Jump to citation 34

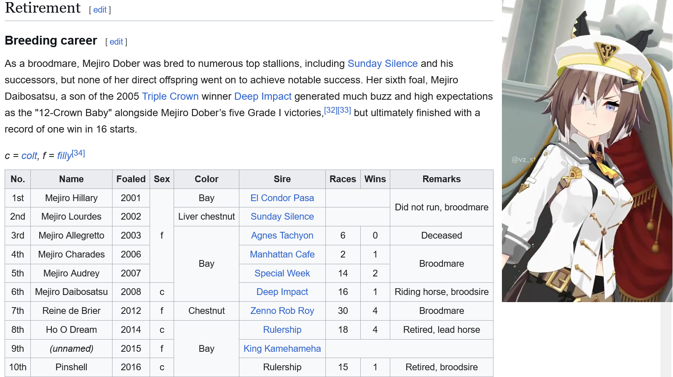click(78, 153)
